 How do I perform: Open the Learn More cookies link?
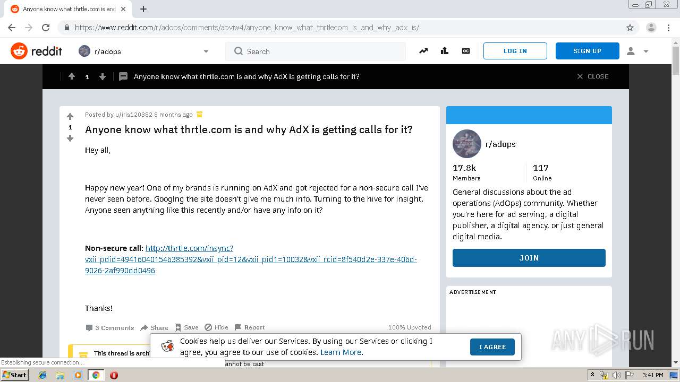click(x=341, y=352)
